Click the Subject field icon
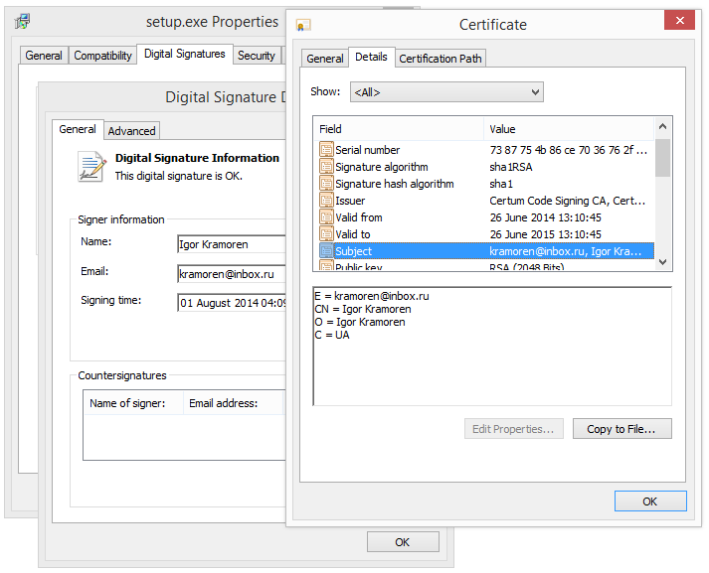This screenshot has height=573, width=709. coord(326,250)
